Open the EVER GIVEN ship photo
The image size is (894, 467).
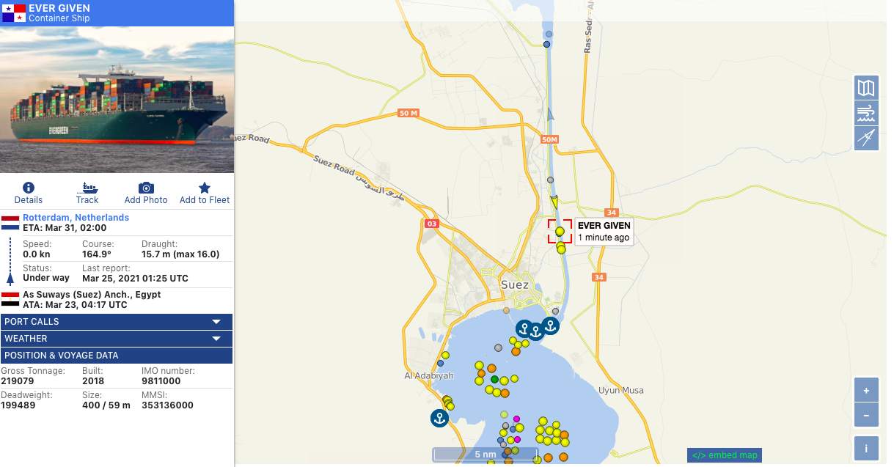(117, 100)
